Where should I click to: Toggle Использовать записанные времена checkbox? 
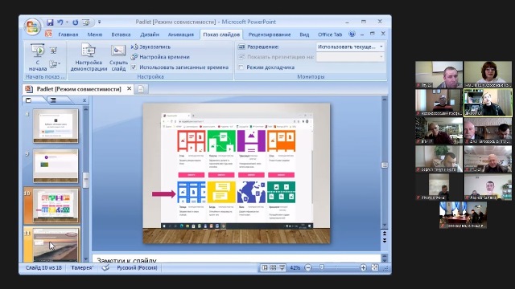[x=134, y=67]
